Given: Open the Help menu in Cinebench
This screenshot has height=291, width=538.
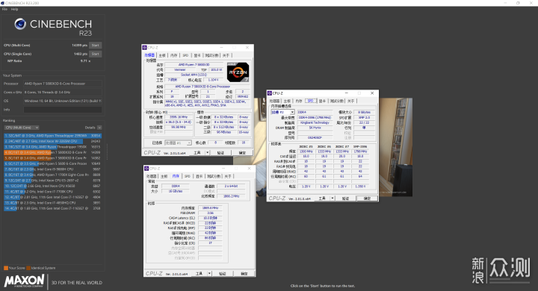Looking at the screenshot, I should tap(14, 9).
